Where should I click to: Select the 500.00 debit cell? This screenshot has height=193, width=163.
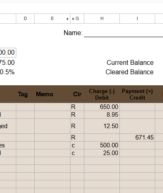pos(102,145)
